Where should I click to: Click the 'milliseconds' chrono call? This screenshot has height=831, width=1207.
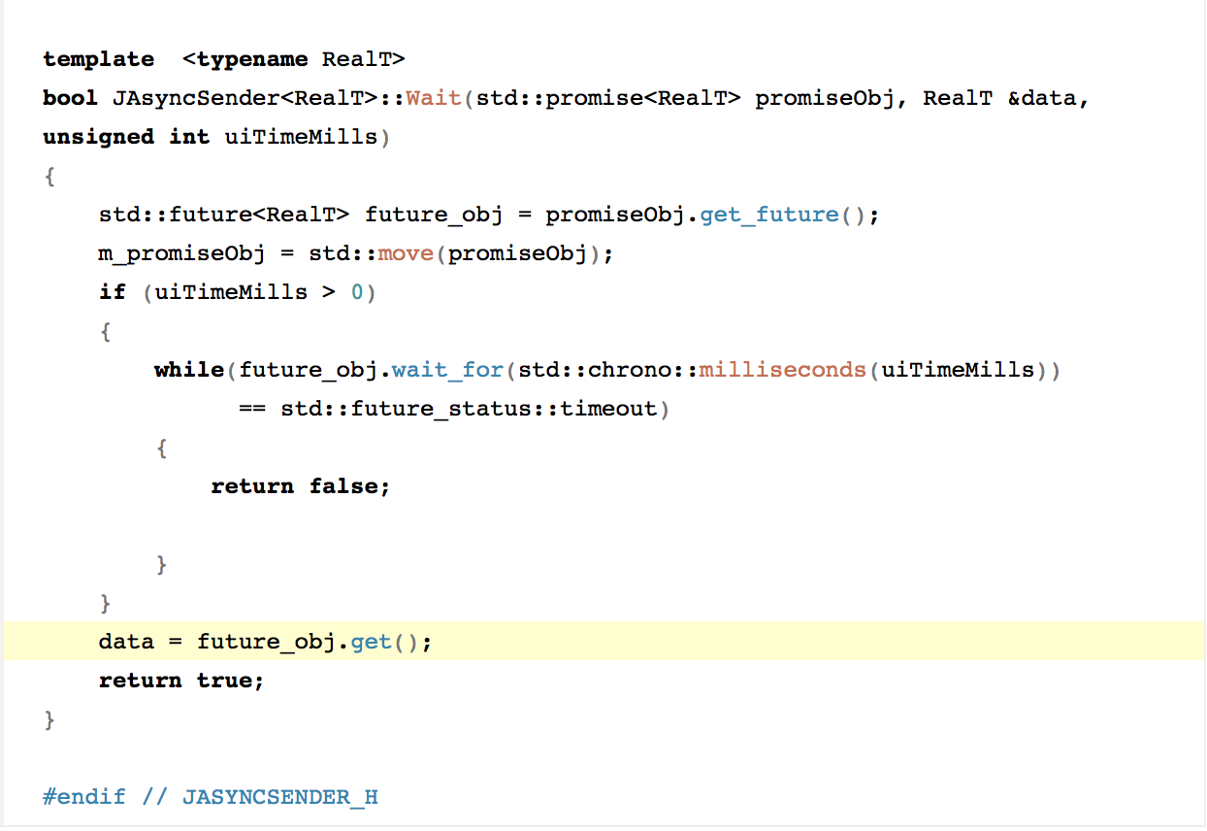[x=784, y=370]
